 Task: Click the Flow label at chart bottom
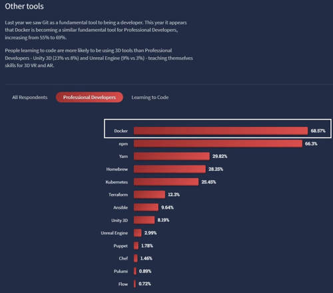click(x=123, y=284)
